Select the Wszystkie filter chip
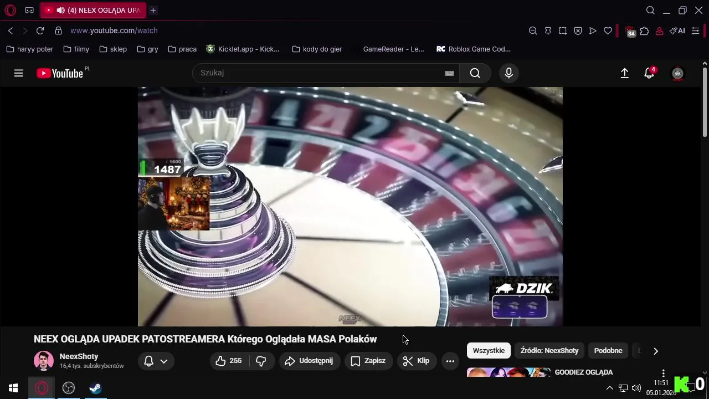The height and width of the screenshot is (399, 709). coord(489,350)
